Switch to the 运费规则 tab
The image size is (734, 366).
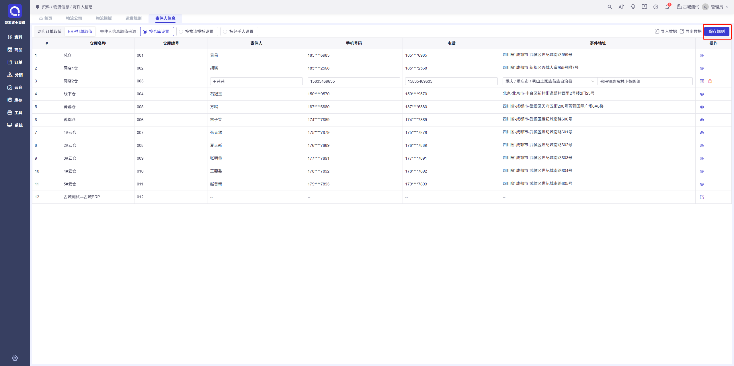point(133,18)
